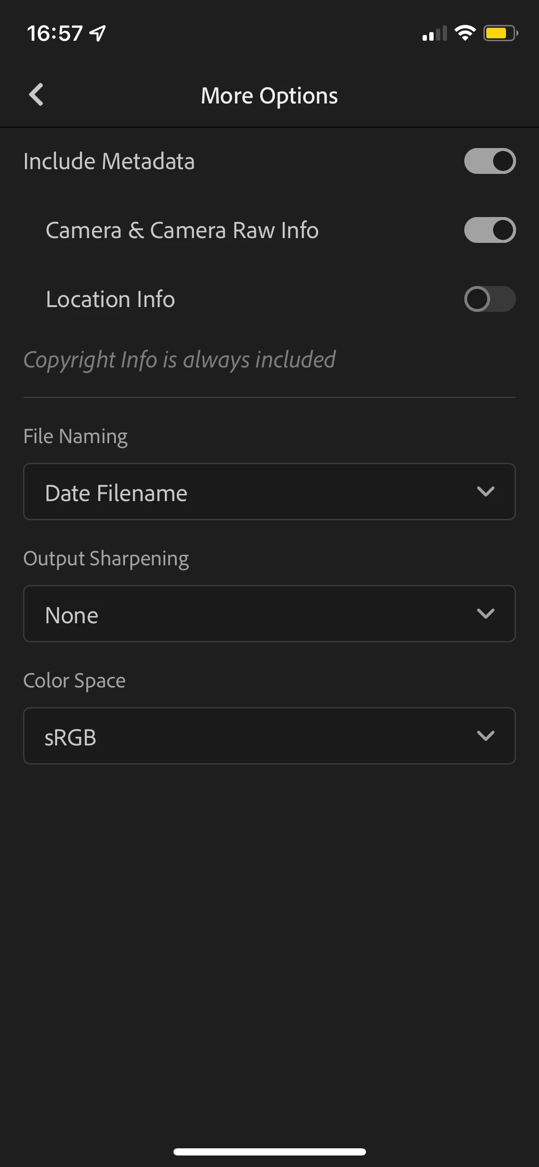Viewport: 539px width, 1167px height.
Task: Tap the back arrow icon
Action: pos(36,94)
